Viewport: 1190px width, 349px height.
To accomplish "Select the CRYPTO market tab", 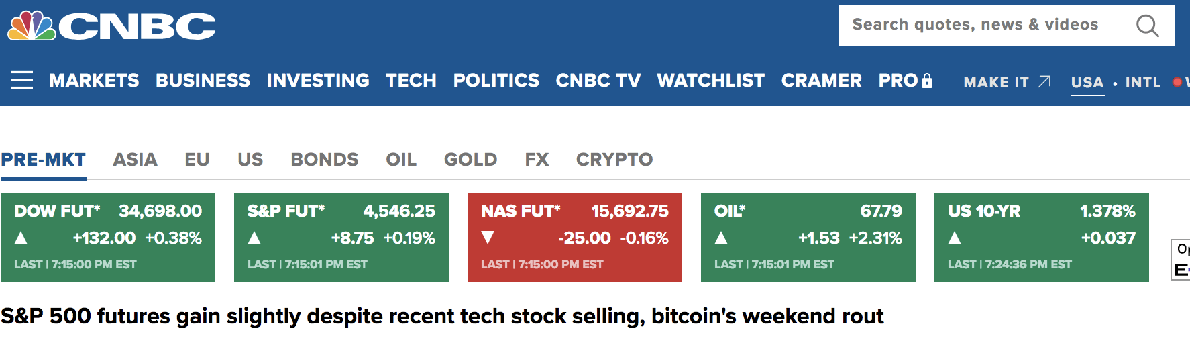I will (614, 160).
